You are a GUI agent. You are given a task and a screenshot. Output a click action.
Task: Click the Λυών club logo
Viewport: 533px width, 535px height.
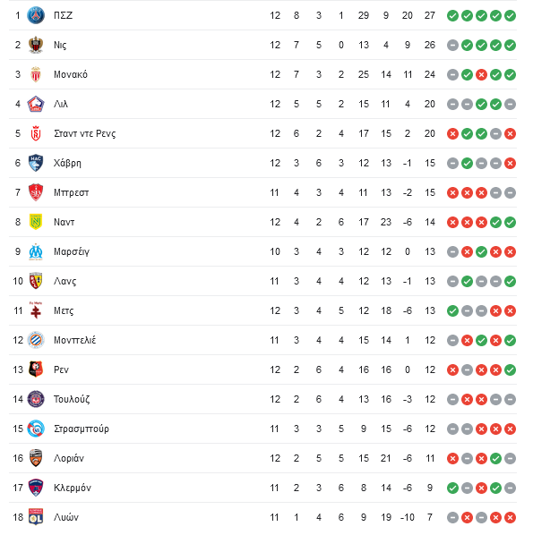[36, 517]
